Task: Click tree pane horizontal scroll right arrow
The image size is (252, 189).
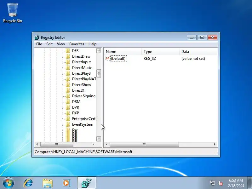Action: click(x=93, y=144)
